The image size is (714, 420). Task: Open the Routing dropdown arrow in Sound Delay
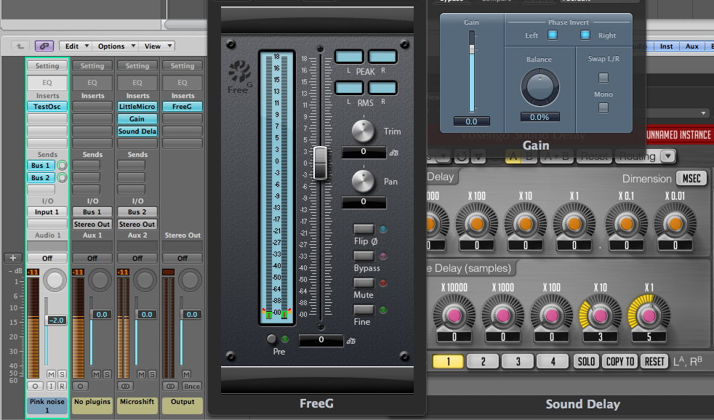[x=668, y=156]
